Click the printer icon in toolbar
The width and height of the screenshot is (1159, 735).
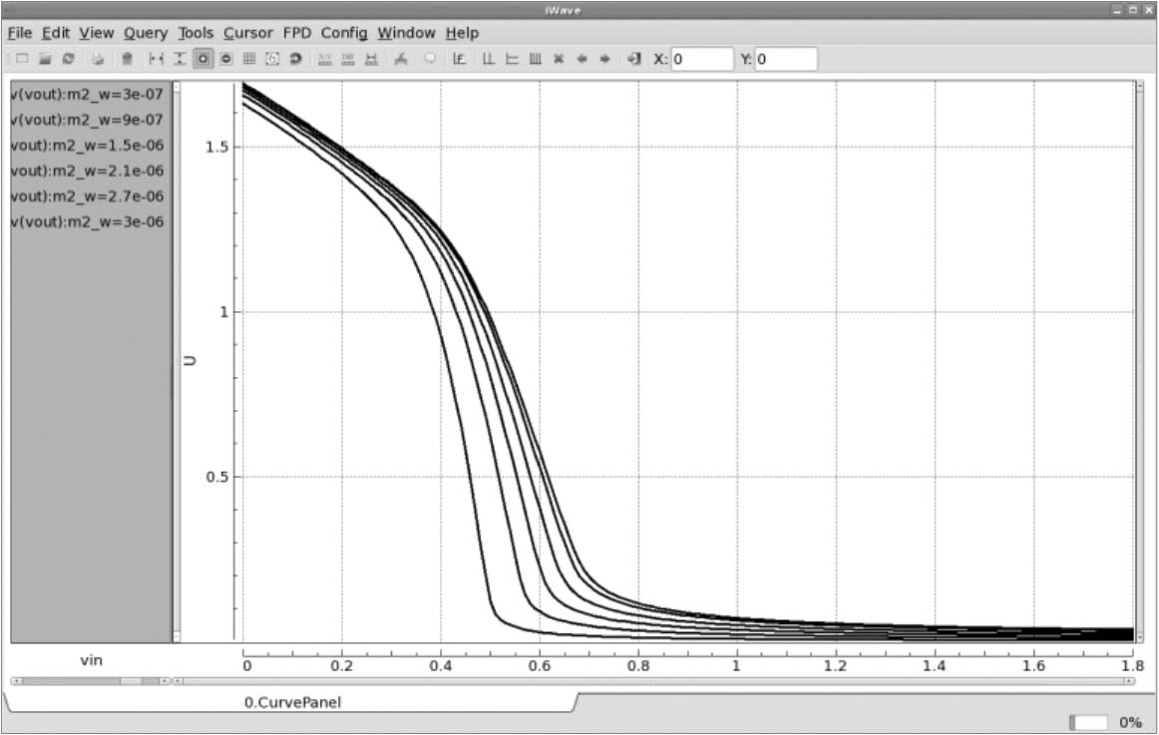99,59
